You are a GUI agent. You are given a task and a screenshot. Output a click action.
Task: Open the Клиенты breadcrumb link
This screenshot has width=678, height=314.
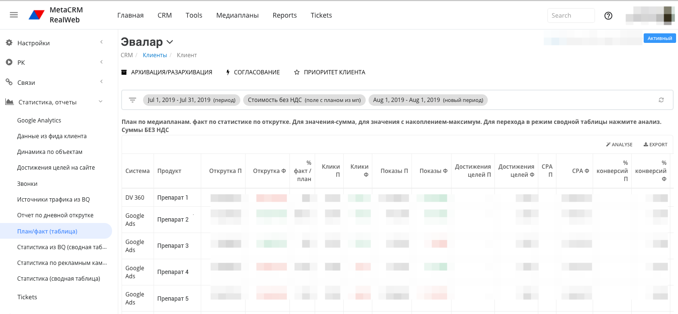(155, 55)
